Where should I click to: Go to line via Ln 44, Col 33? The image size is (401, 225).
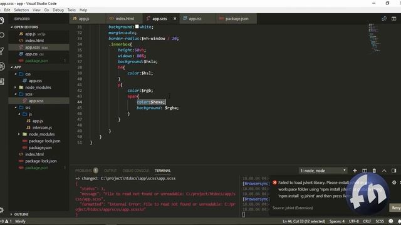pos(304,221)
